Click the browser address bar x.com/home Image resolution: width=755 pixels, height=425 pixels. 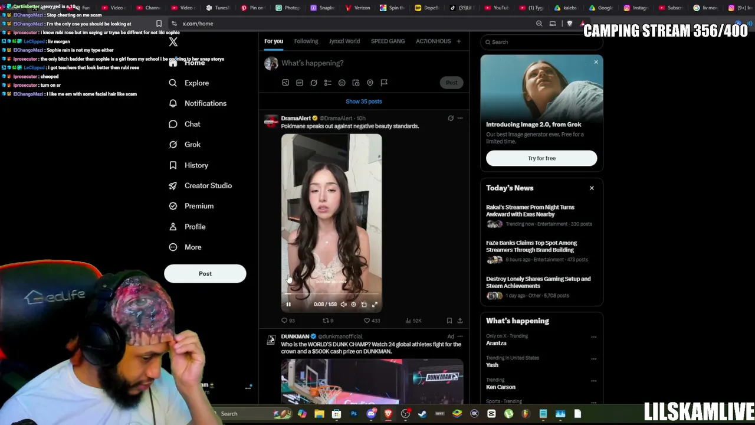198,24
